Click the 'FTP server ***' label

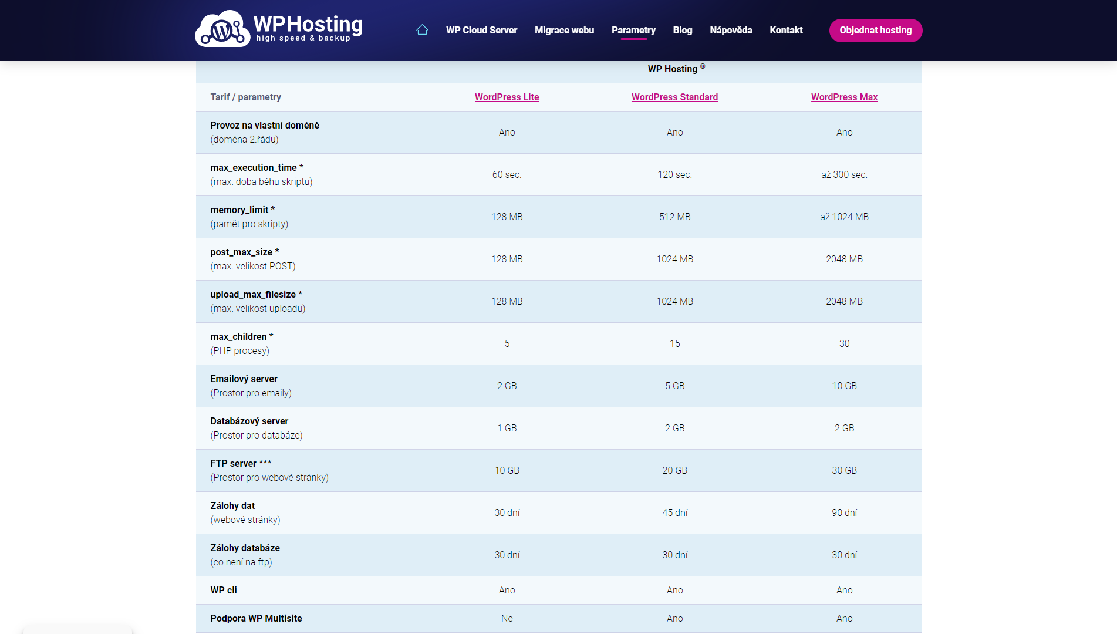point(241,464)
